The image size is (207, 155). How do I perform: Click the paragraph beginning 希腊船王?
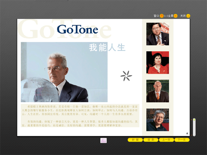pos(80,110)
